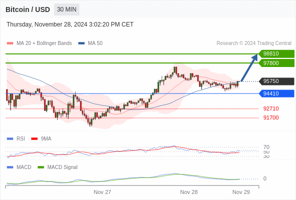The height and width of the screenshot is (200, 296).
Task: Click the pink MA 20 Bollinger Bands swatch
Action: click(10, 43)
